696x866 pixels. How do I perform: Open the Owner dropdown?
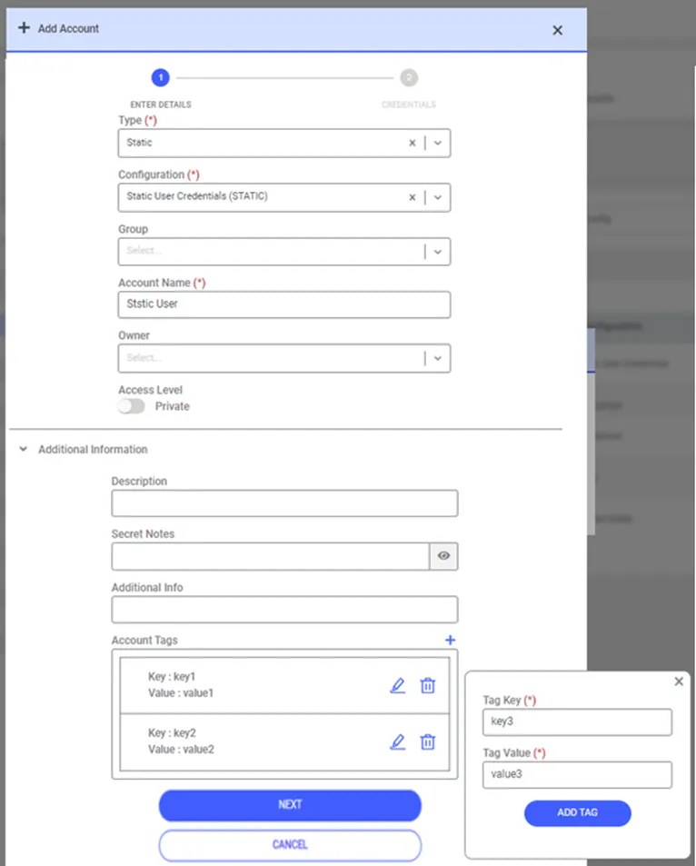(283, 358)
